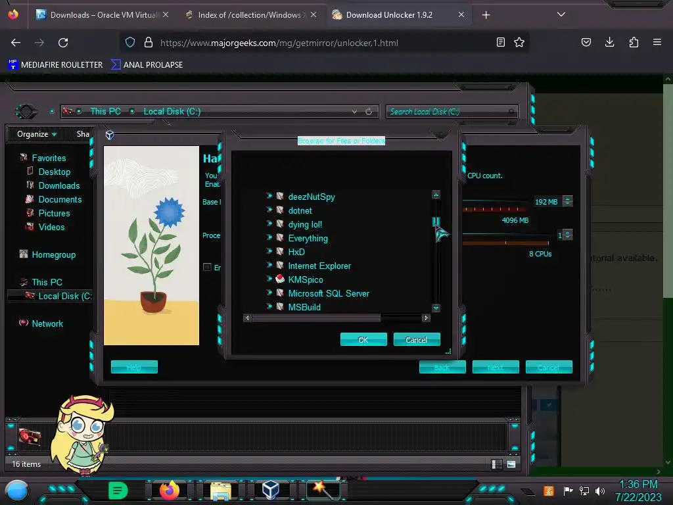
Task: Open Pictures in Explorer sidebar
Action: coord(54,213)
